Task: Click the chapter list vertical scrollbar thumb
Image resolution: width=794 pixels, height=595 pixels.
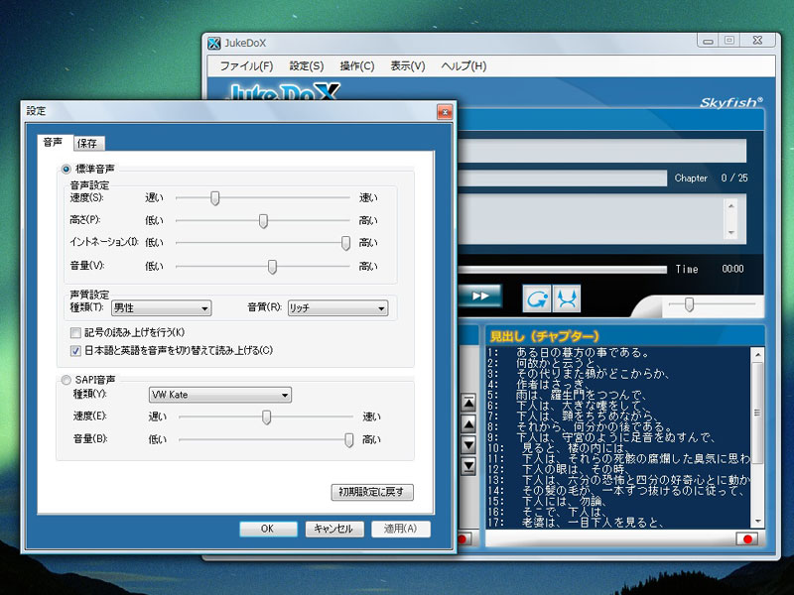Action: (x=757, y=413)
